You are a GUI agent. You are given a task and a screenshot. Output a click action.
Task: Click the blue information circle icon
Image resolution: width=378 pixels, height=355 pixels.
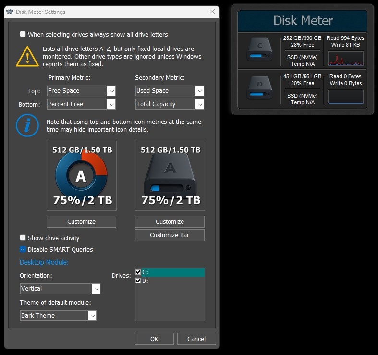(x=27, y=125)
